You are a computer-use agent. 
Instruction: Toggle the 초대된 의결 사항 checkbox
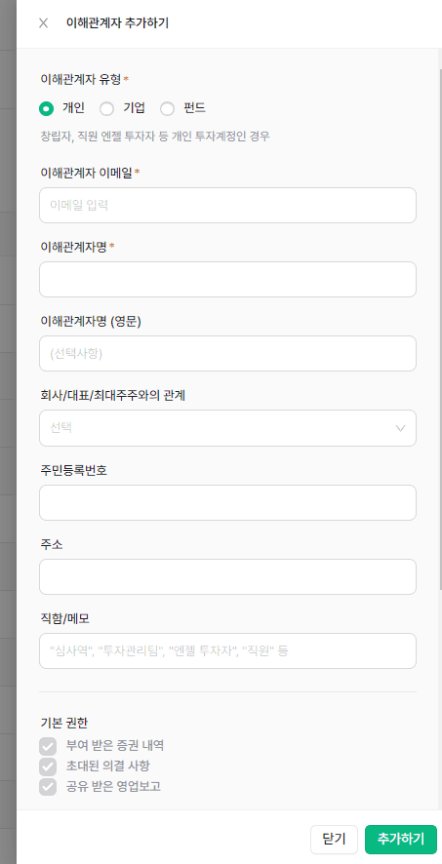48,766
